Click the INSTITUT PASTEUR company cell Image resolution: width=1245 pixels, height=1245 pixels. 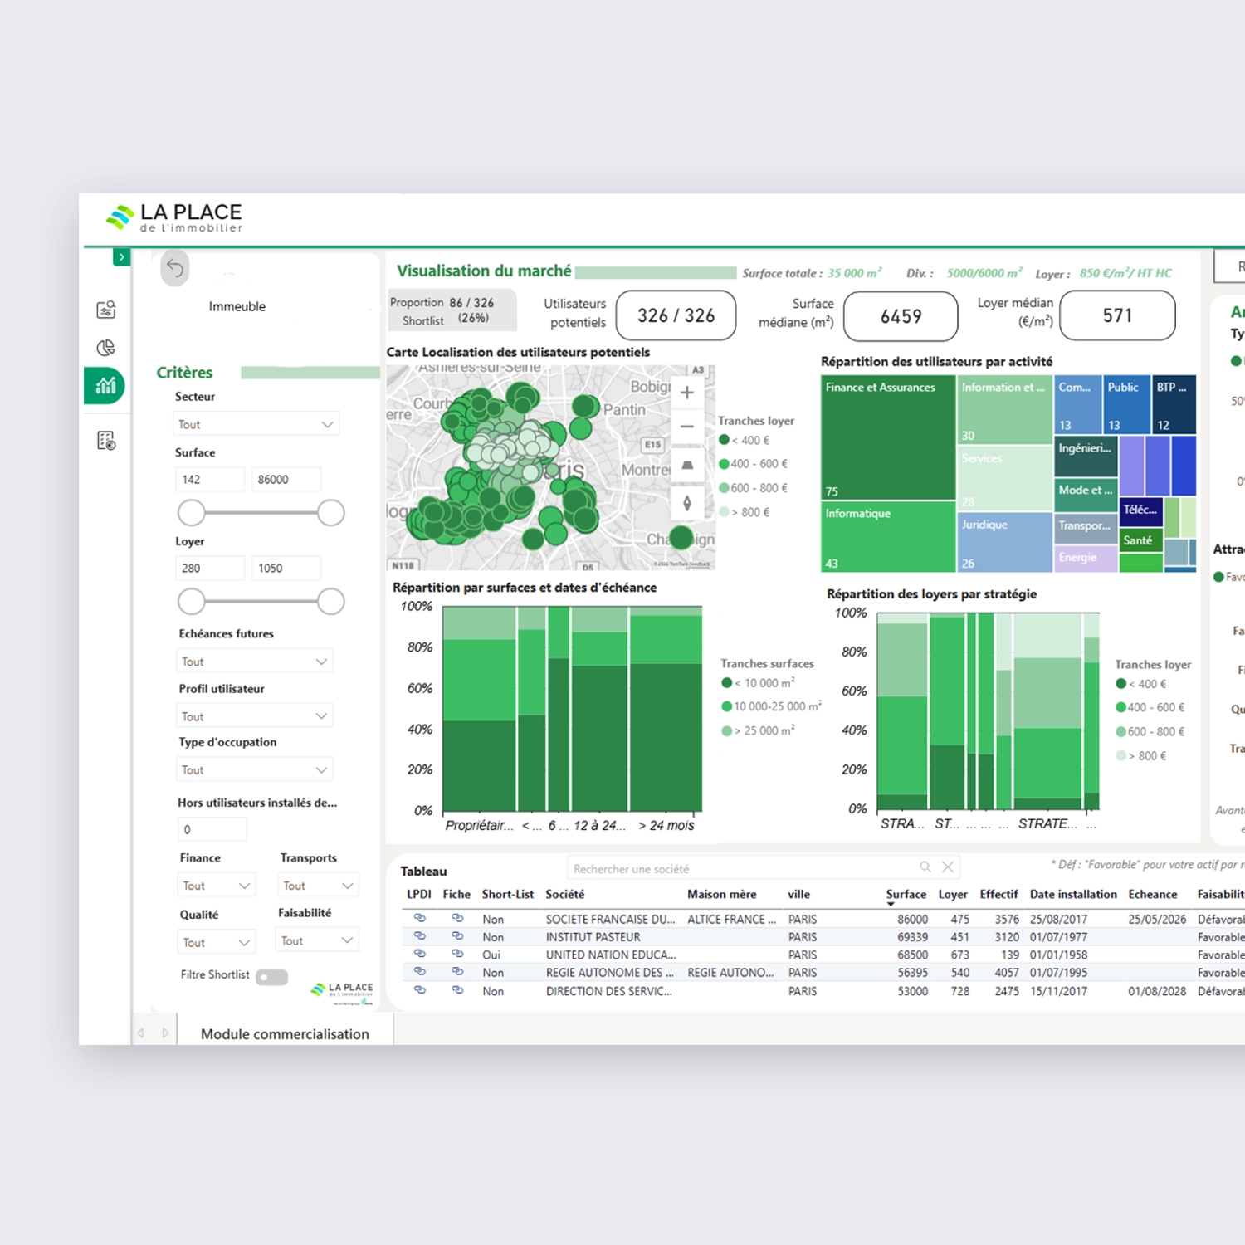[x=593, y=937]
